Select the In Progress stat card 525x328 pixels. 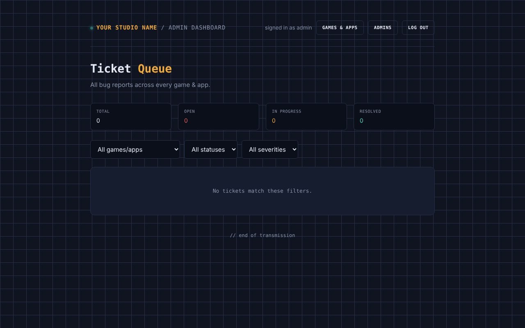(x=306, y=116)
